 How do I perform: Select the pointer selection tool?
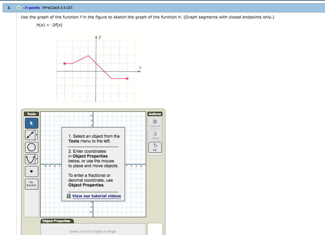point(31,123)
